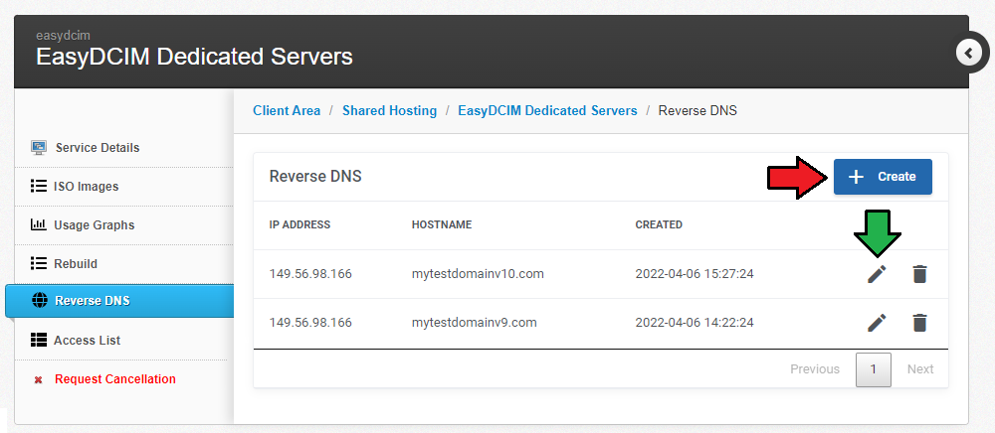Select page 1 in pagination

pyautogui.click(x=874, y=369)
